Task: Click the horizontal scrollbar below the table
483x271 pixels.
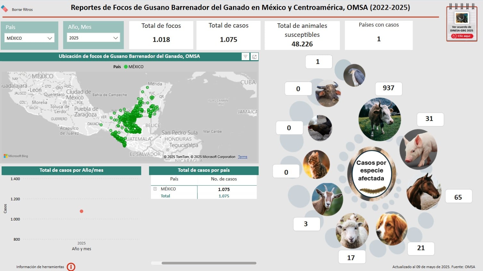Action: 209,263
